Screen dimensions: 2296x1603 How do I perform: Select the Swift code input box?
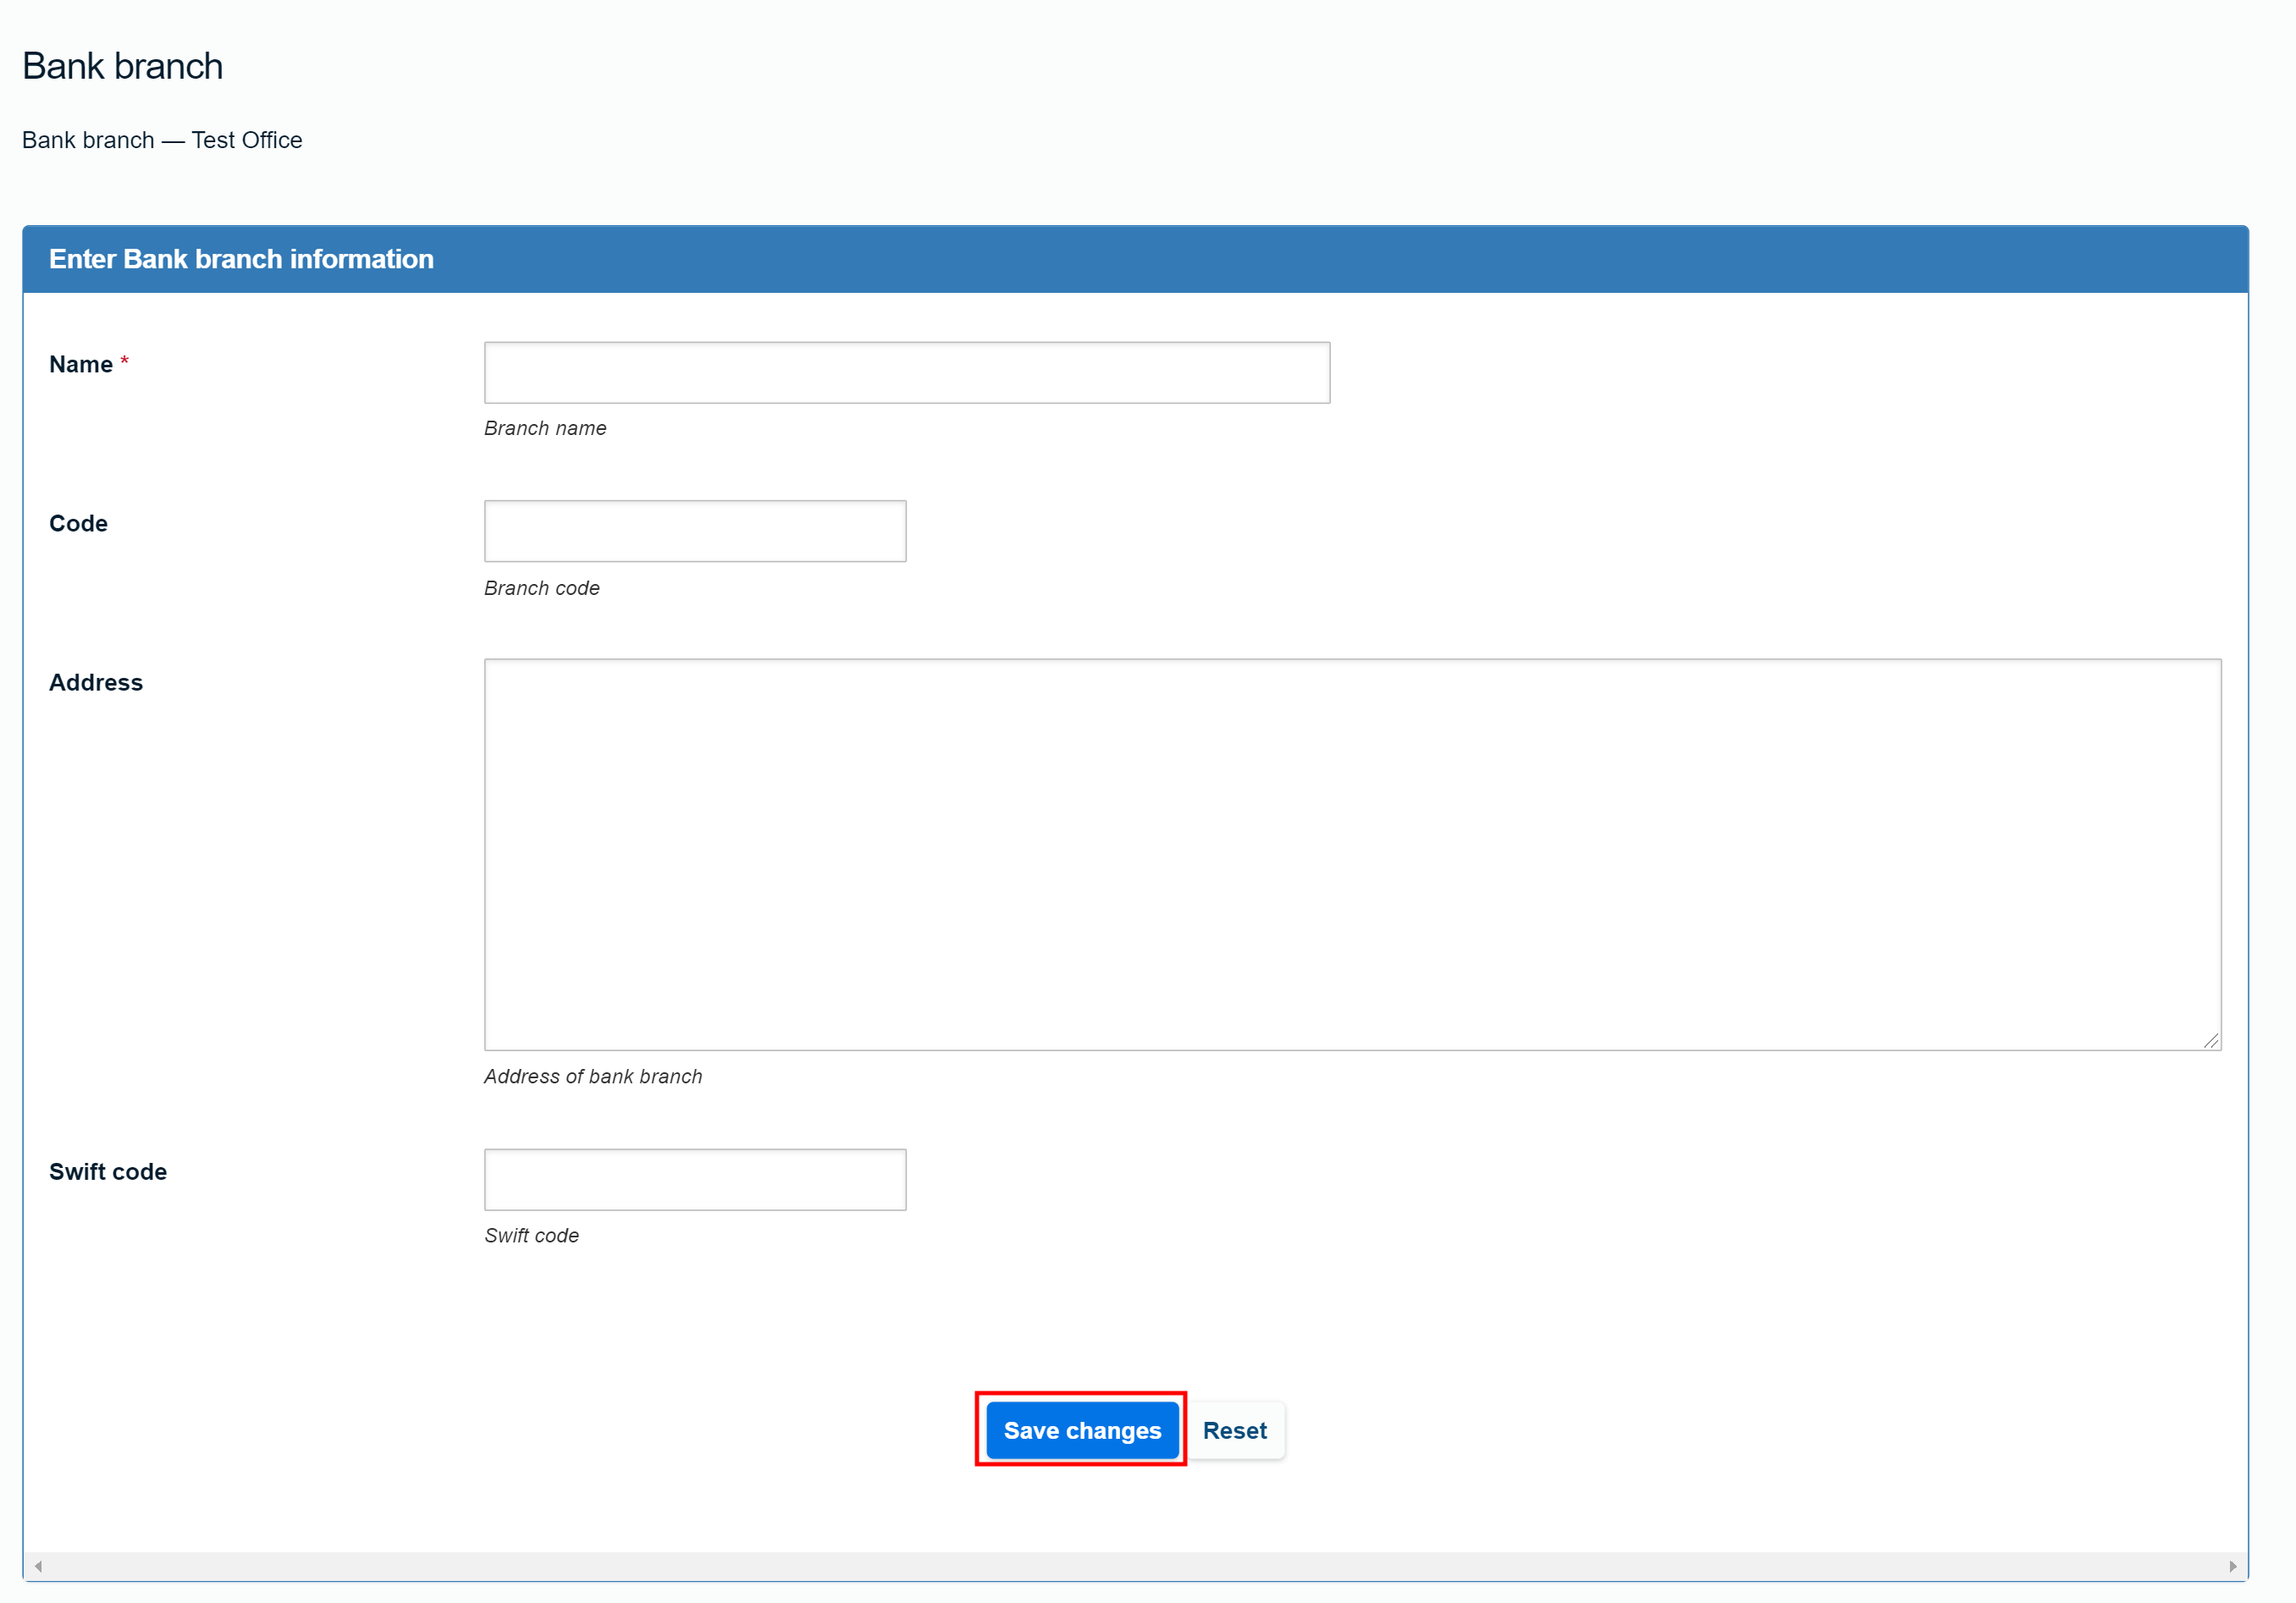695,1179
